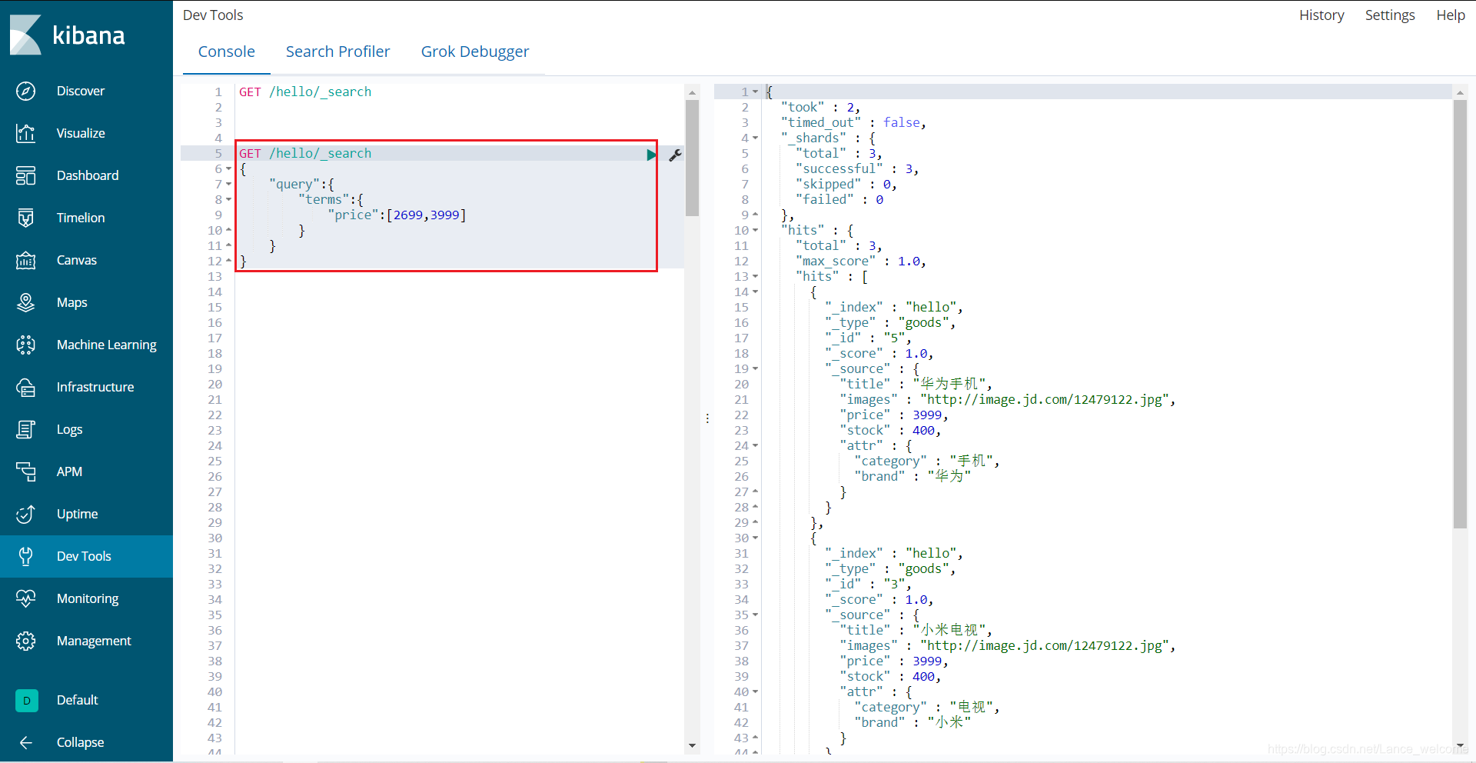The image size is (1476, 763).
Task: Open Settings menu
Action: point(1389,15)
